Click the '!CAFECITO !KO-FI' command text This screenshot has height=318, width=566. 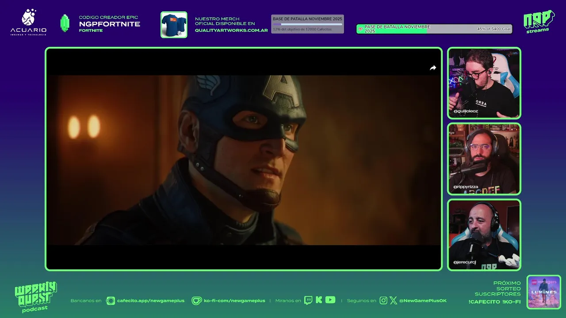pos(494,302)
